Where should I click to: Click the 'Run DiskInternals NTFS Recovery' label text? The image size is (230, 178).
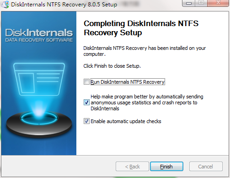(x=128, y=82)
